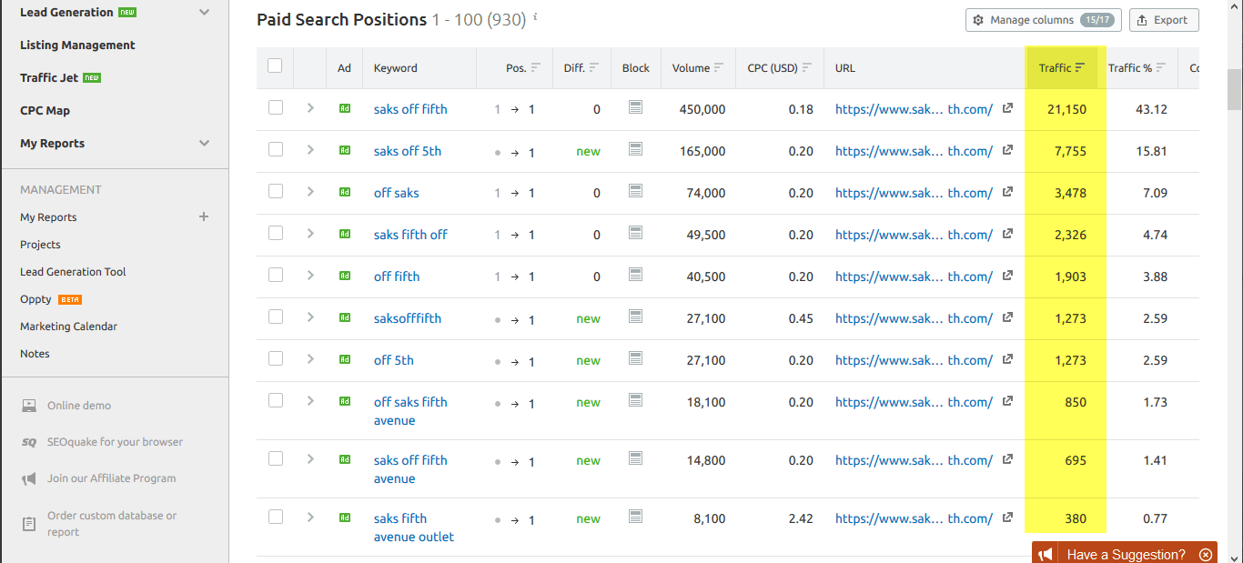Click the vertical scrollbar on the right

(1235, 73)
